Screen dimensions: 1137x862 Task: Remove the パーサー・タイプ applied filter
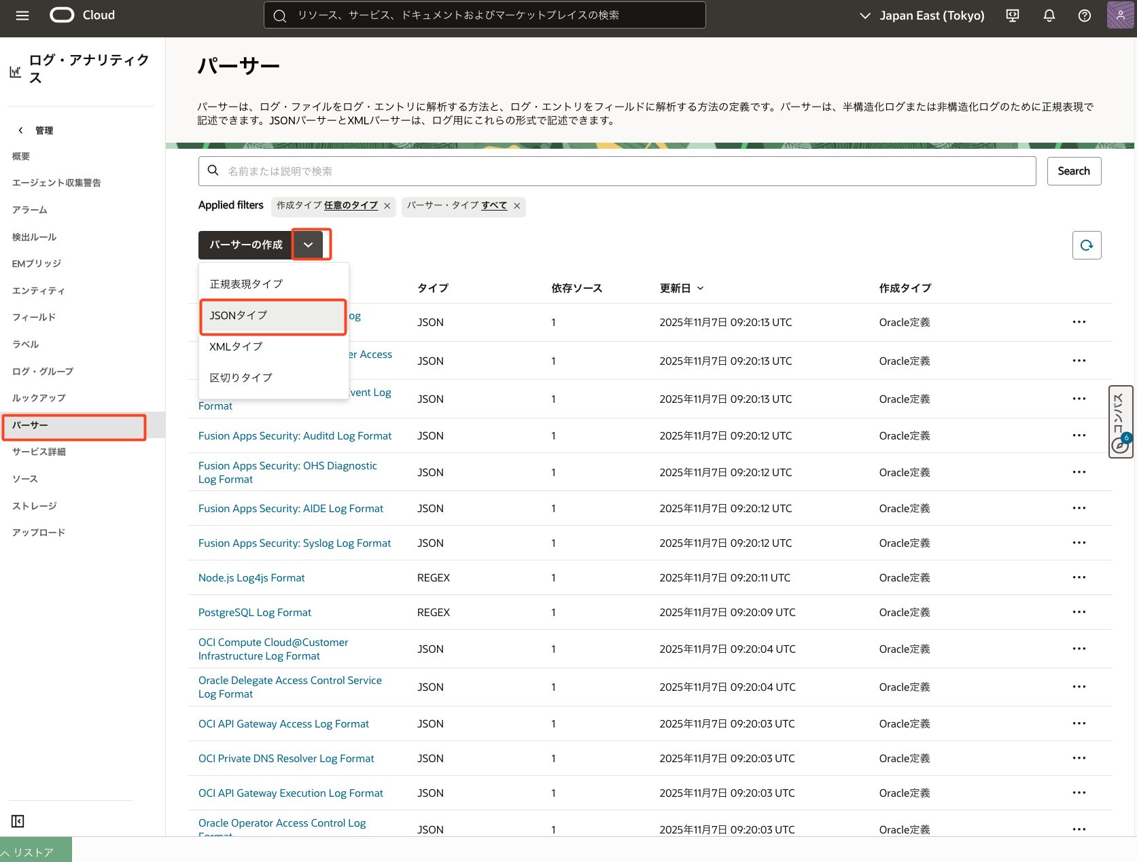point(517,206)
